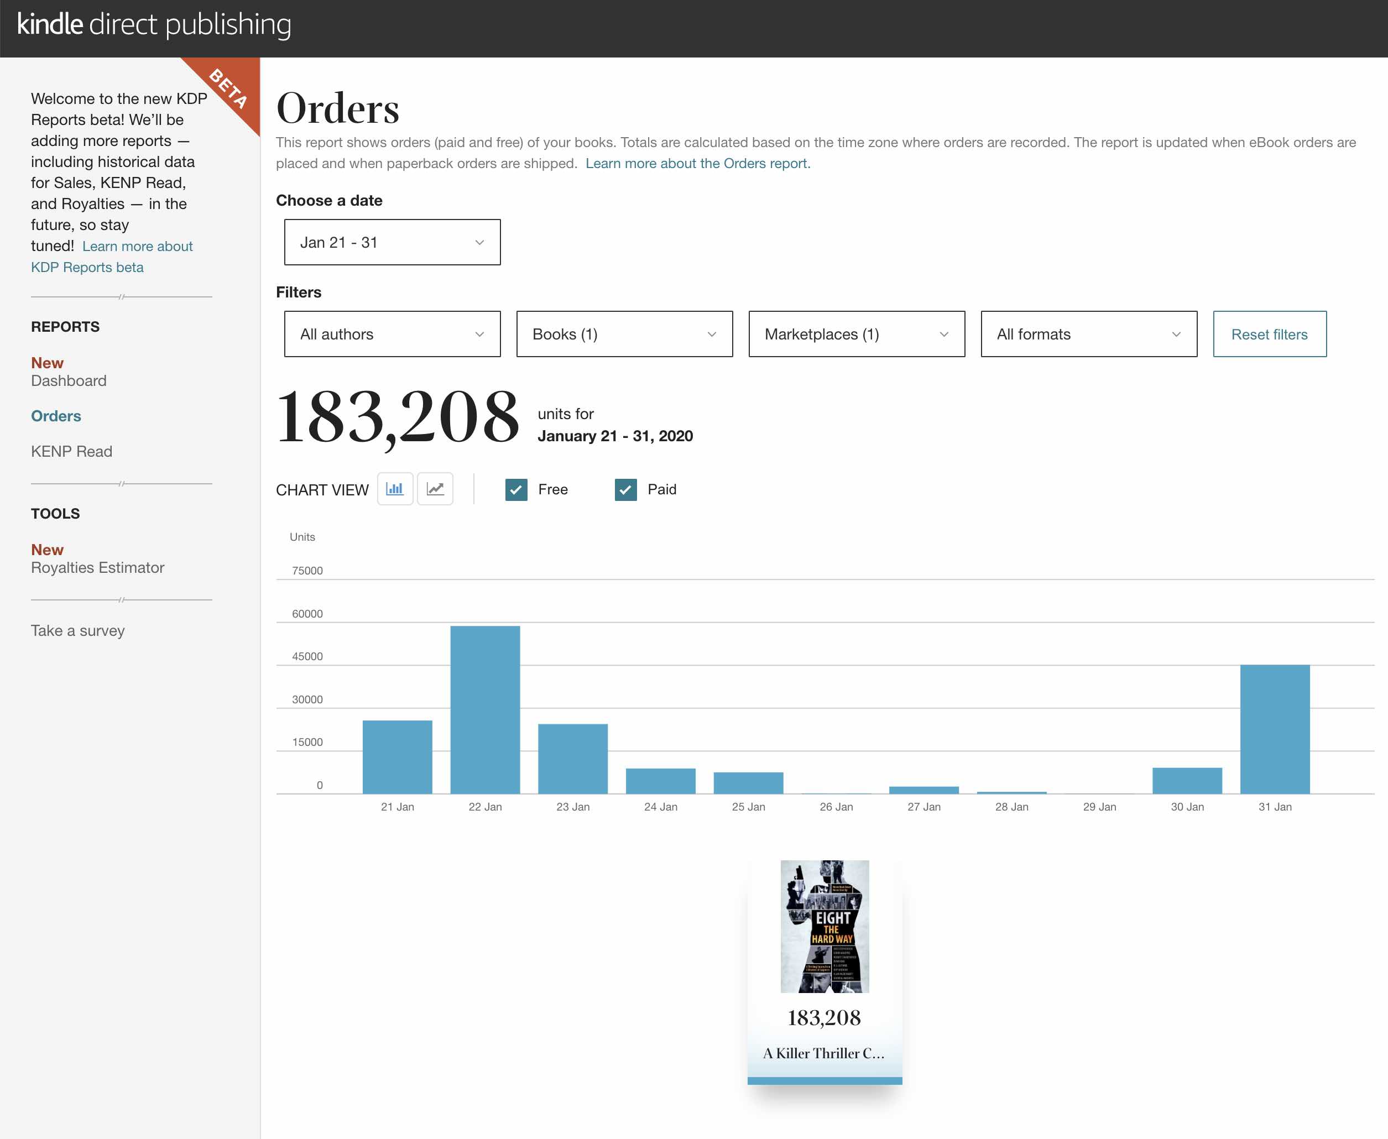Screen dimensions: 1388x1139
Task: Click the 30 Jan chart bar
Action: click(1187, 781)
